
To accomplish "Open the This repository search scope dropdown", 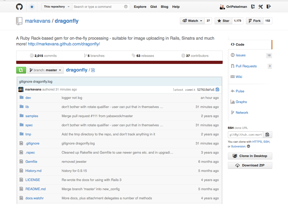I will click(x=57, y=7).
